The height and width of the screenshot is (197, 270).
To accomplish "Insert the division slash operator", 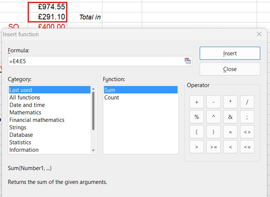I will (247, 102).
